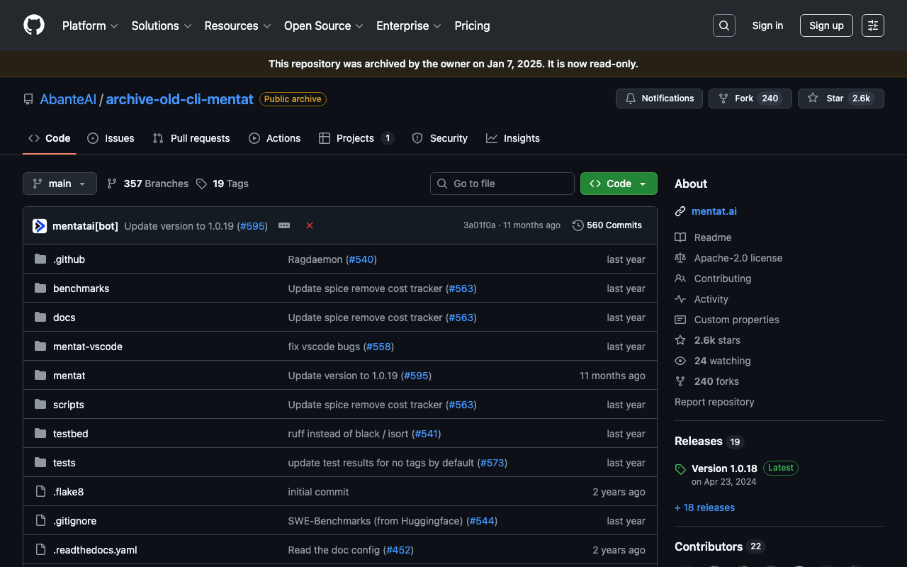Expand commit message ellipsis icon
This screenshot has height=567, width=907.
[x=284, y=225]
